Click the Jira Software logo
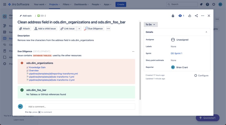The height and width of the screenshot is (125, 226). pyautogui.click(x=19, y=4)
